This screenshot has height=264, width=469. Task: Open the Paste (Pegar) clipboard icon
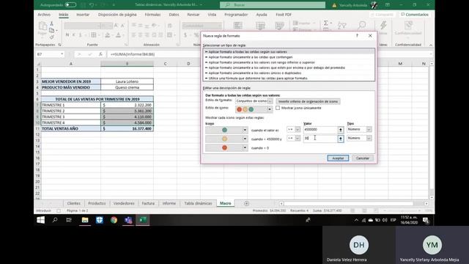pyautogui.click(x=43, y=27)
